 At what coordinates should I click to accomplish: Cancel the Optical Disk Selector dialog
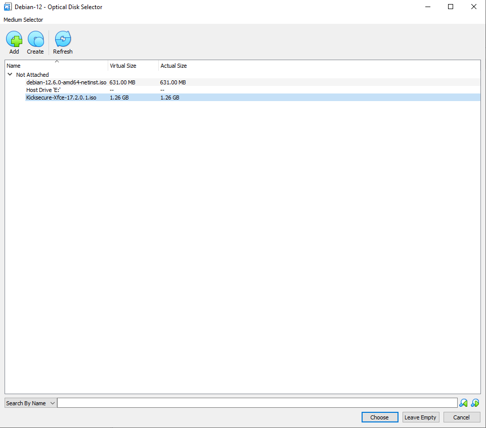(x=461, y=417)
